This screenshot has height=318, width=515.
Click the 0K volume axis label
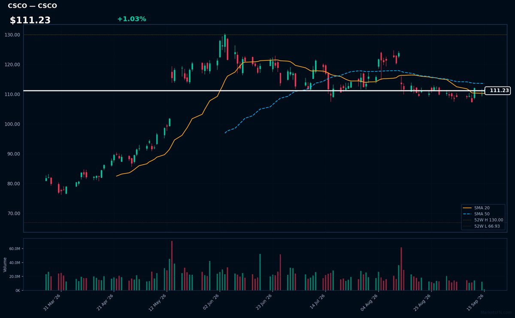click(x=18, y=291)
